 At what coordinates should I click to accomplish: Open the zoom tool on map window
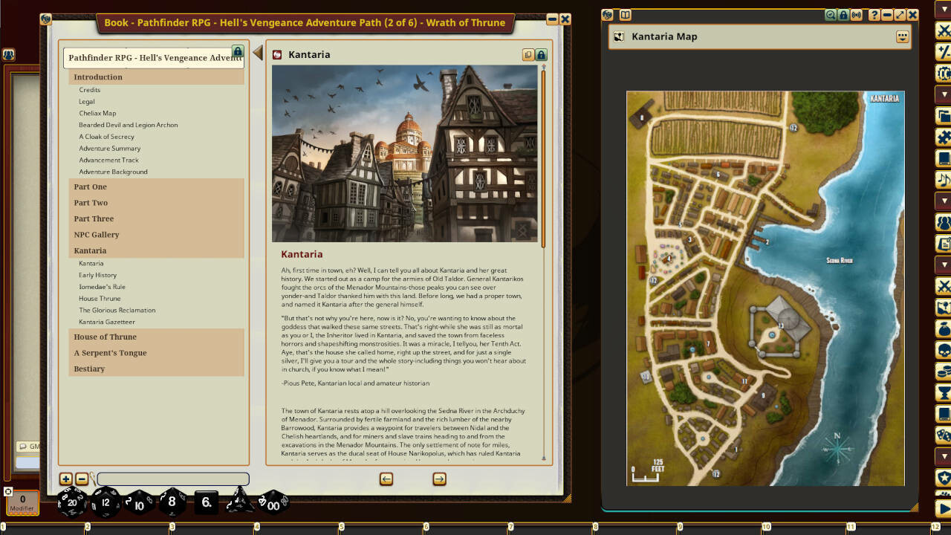831,15
